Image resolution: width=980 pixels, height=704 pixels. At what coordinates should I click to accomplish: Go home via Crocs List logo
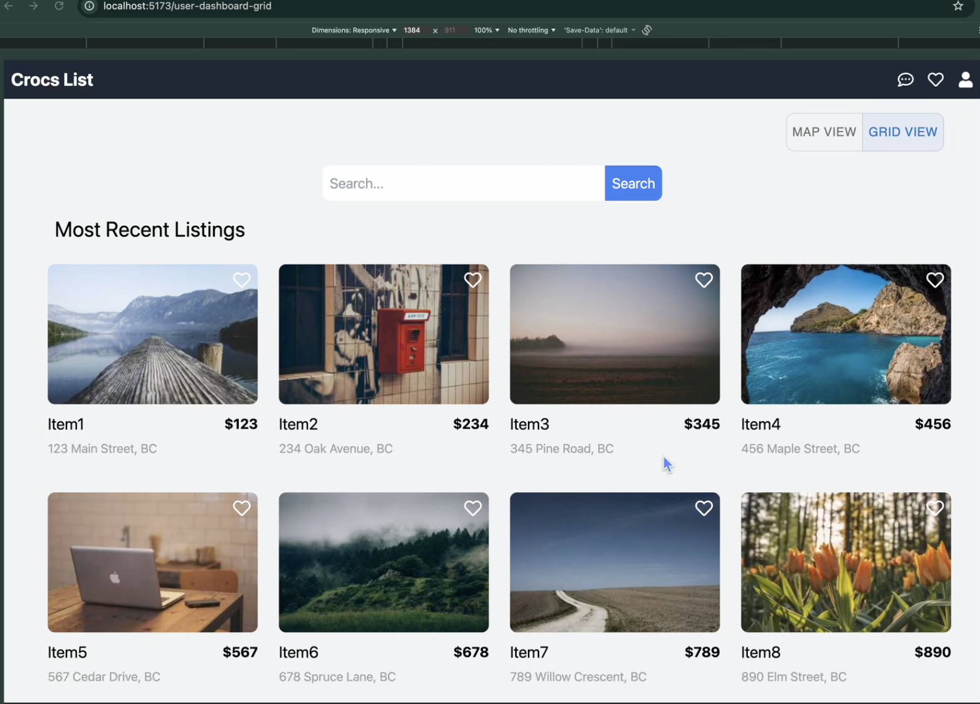click(52, 80)
